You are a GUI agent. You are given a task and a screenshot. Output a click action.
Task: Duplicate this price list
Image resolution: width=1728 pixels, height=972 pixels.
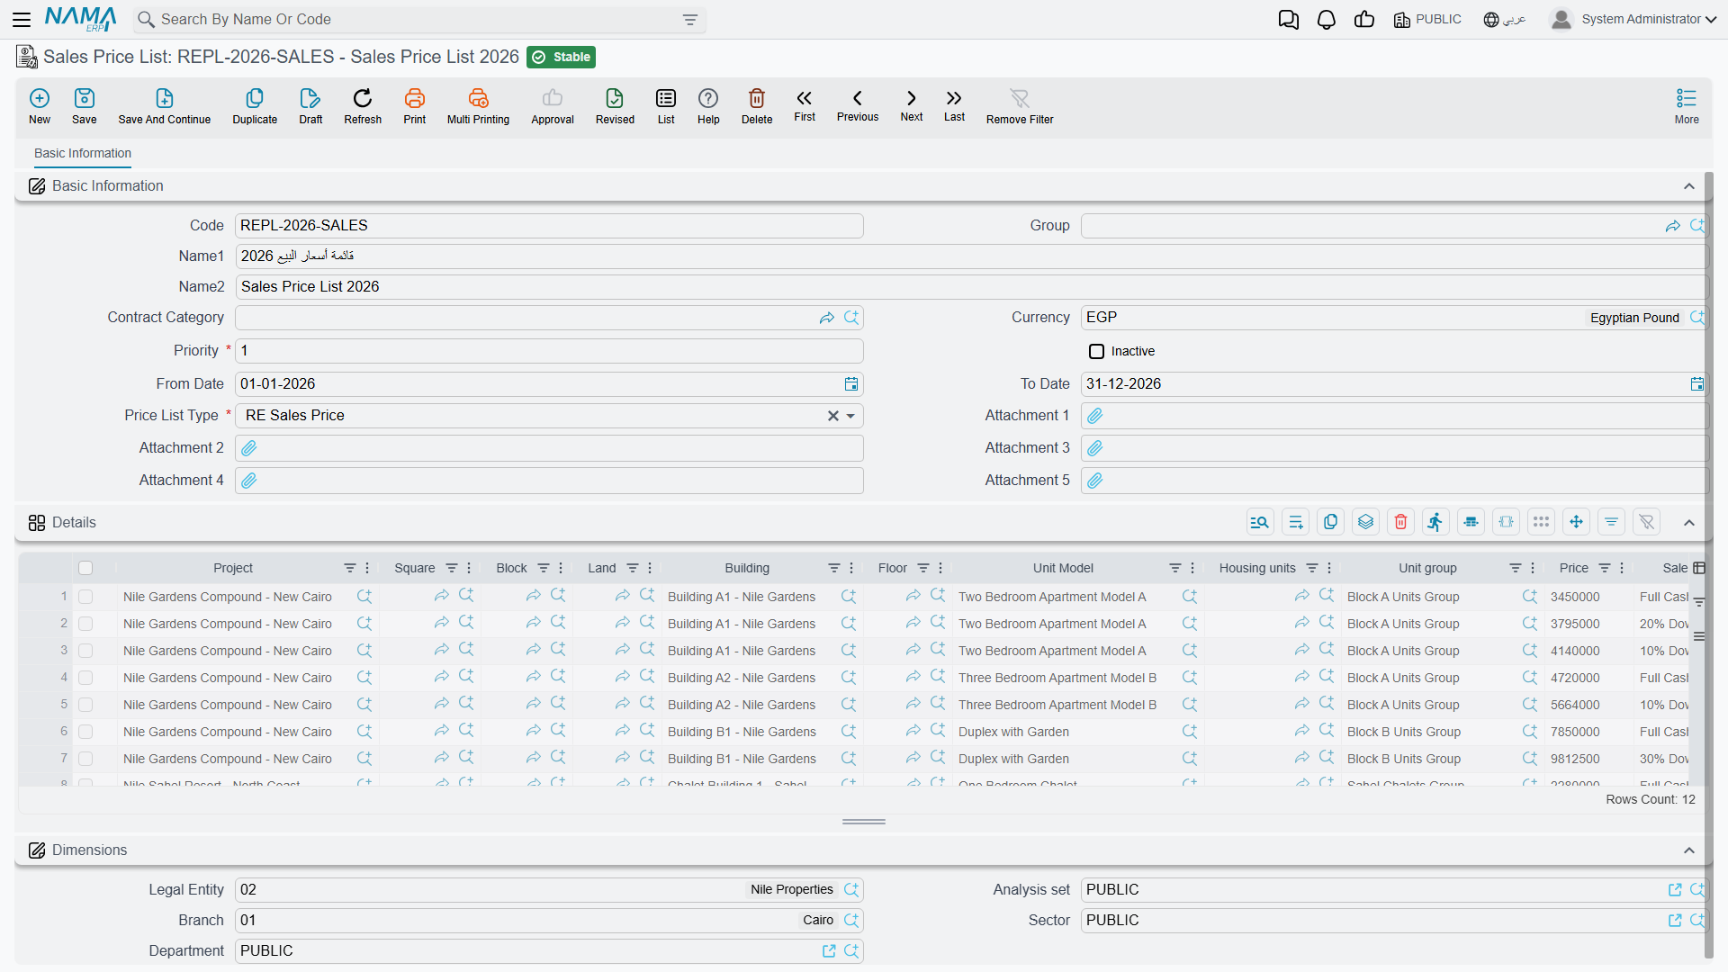(x=255, y=106)
